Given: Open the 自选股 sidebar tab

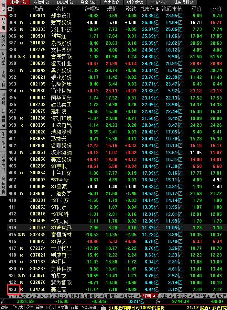Looking at the screenshot, I should coord(3,98).
